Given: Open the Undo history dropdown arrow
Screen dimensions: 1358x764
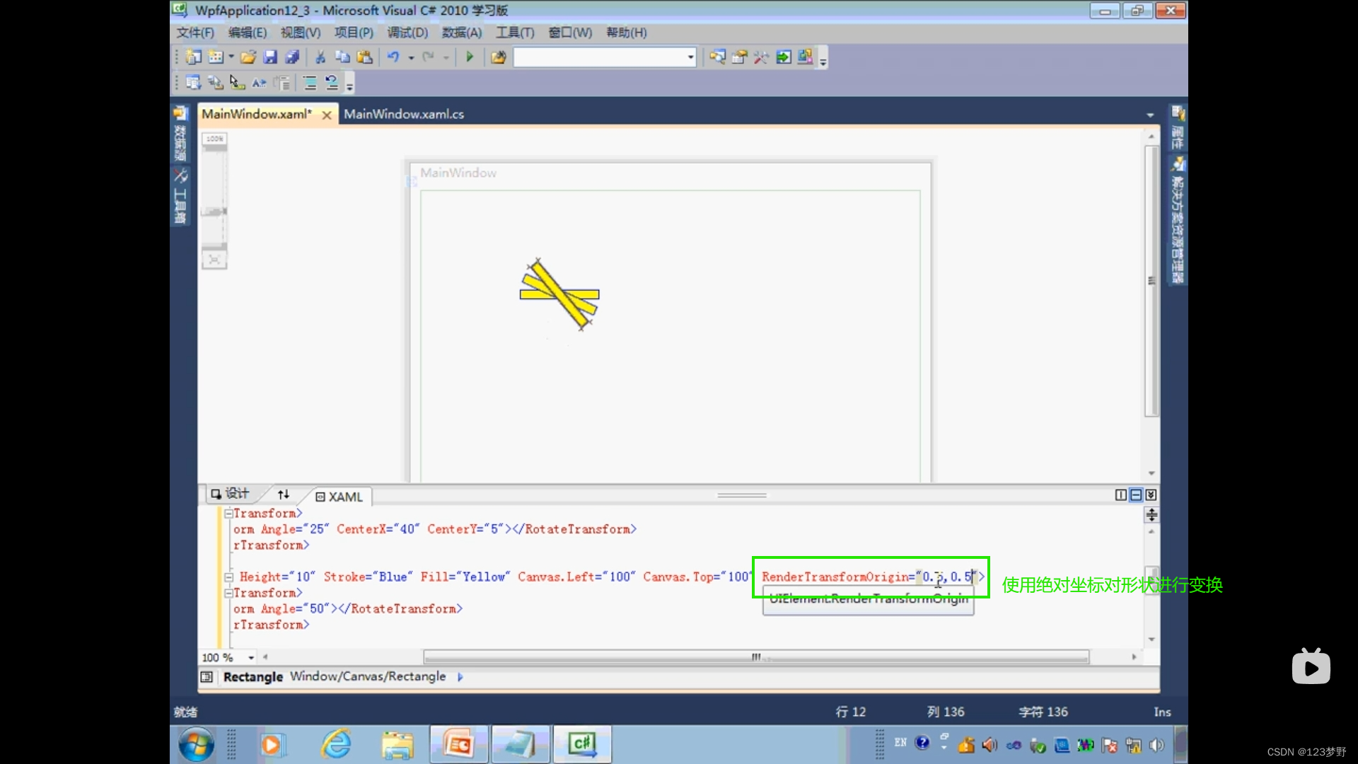Looking at the screenshot, I should (x=411, y=57).
